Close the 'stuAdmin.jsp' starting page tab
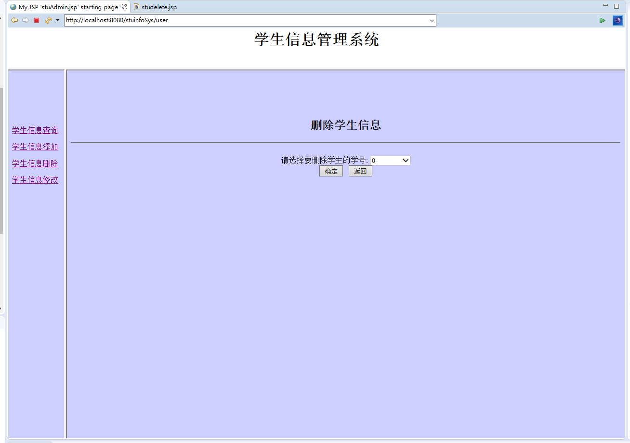This screenshot has height=443, width=630. [x=124, y=7]
